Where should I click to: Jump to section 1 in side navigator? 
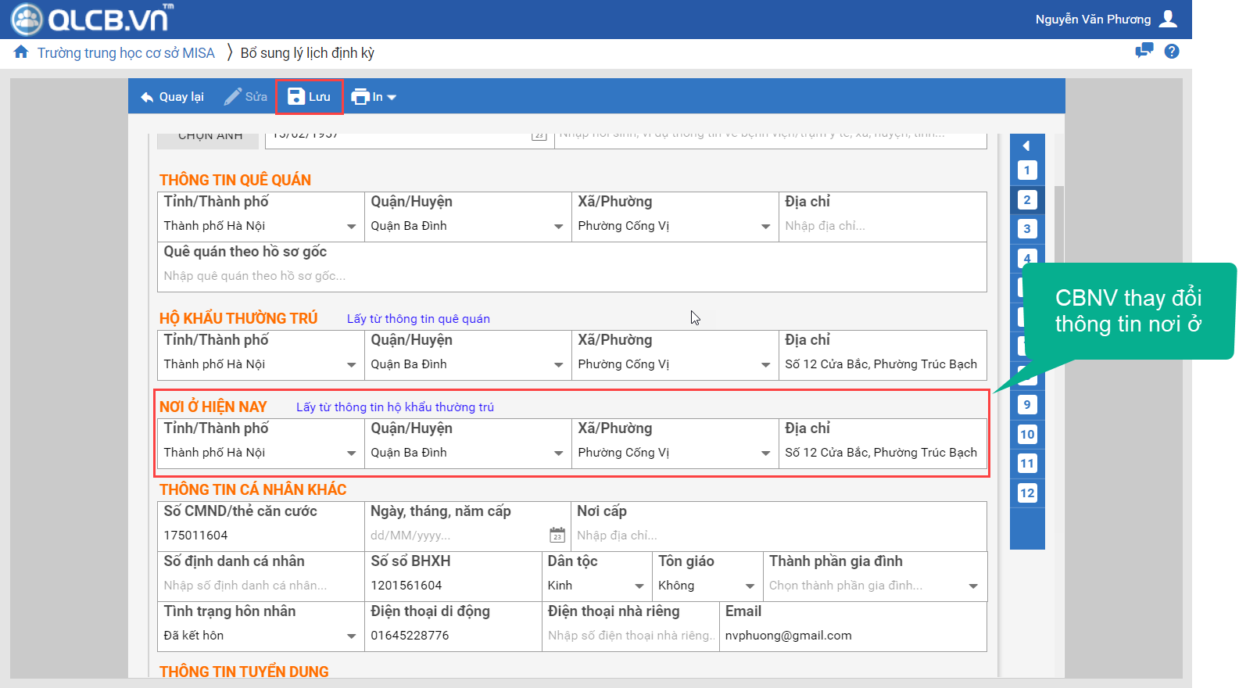pyautogui.click(x=1027, y=170)
